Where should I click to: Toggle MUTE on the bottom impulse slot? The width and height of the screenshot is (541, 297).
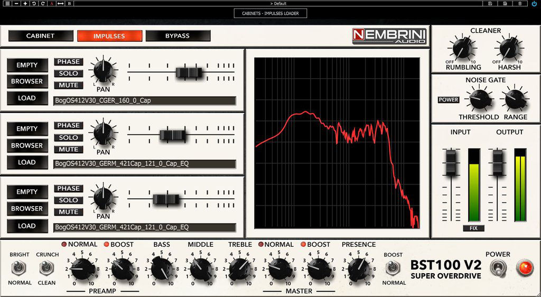pos(68,212)
